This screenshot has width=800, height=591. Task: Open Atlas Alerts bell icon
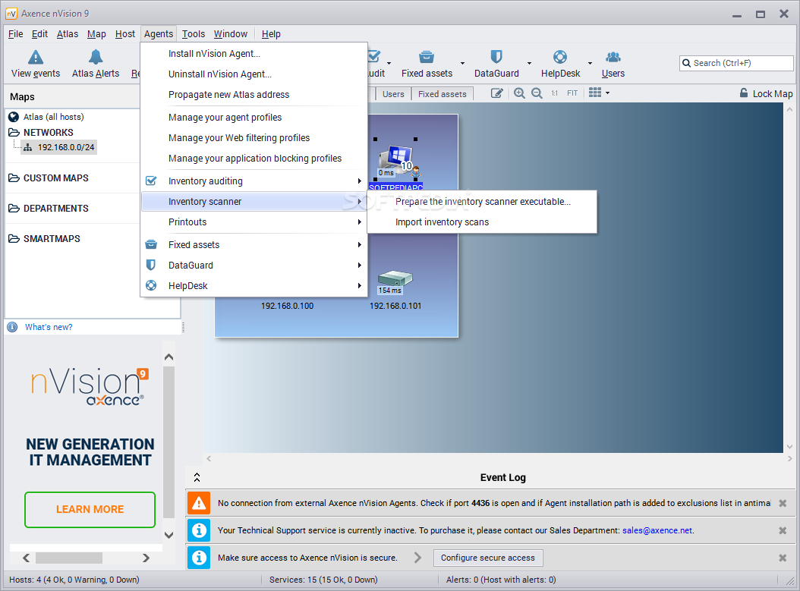click(x=96, y=57)
